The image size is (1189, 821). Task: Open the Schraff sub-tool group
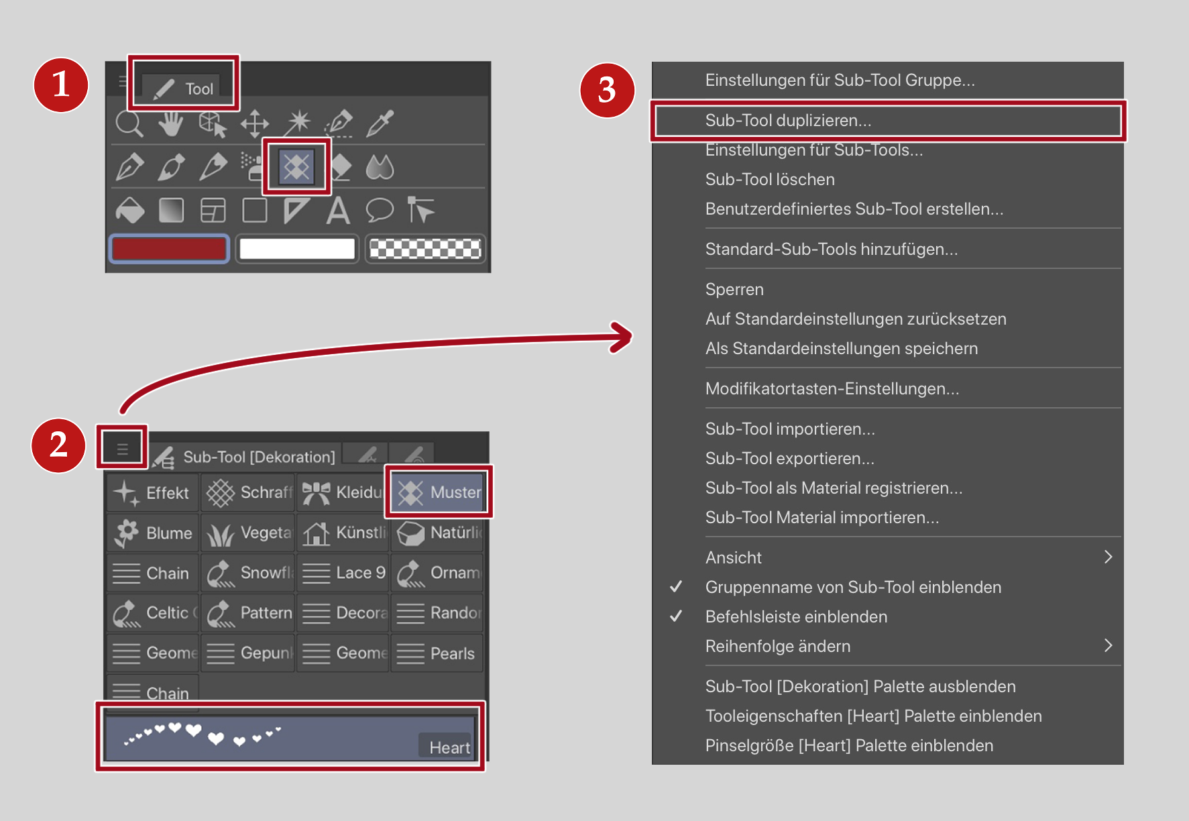248,492
